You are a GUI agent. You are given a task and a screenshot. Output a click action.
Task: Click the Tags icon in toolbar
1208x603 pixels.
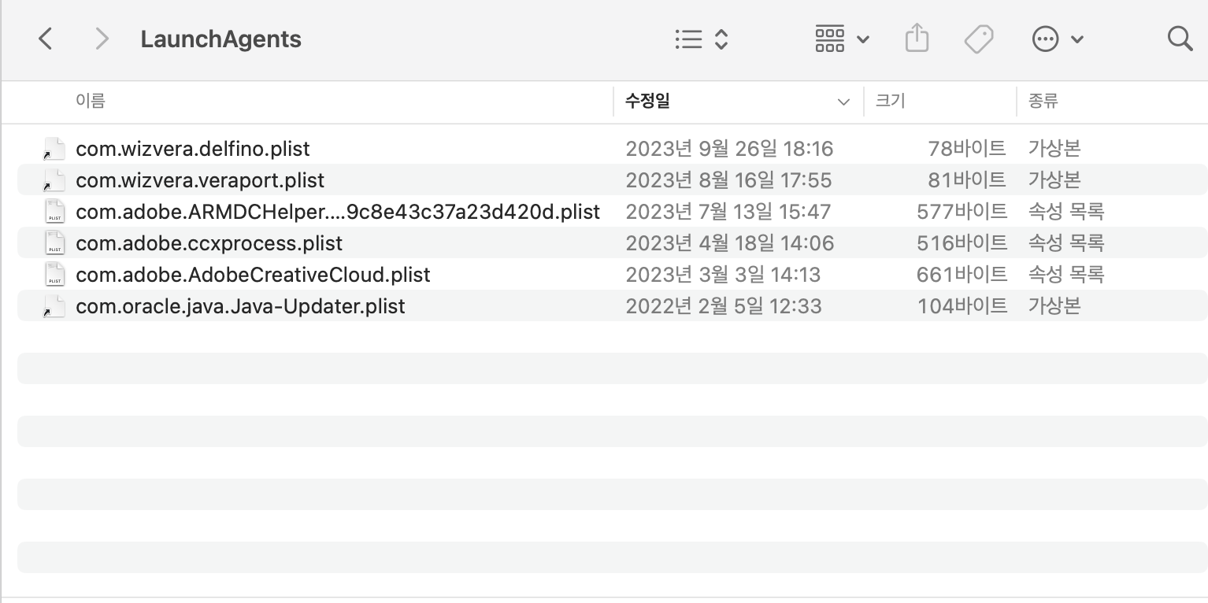point(979,39)
